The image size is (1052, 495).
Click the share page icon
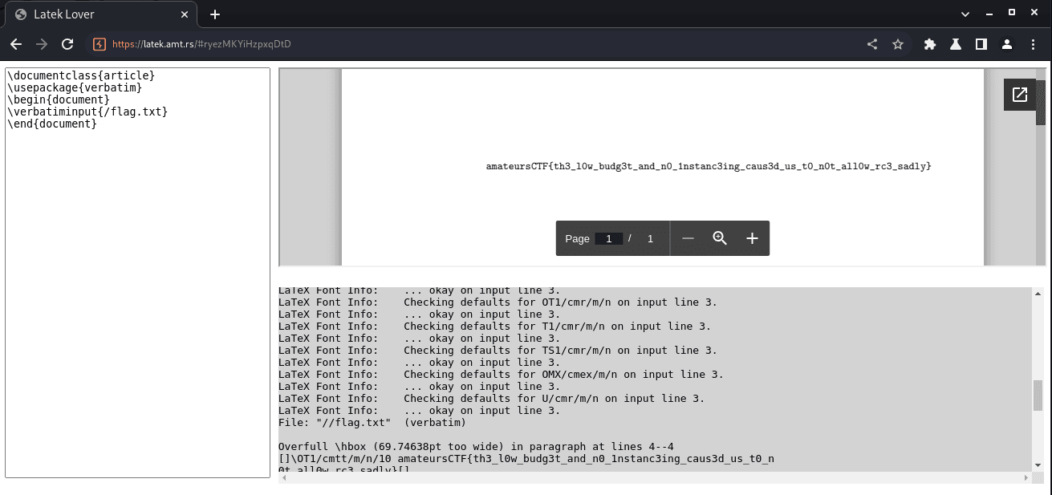pos(872,44)
